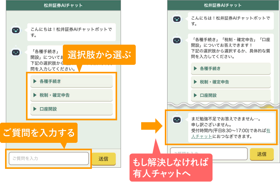
Task: Choose 税制・確定申告 in right chat panel
Action: point(231,82)
